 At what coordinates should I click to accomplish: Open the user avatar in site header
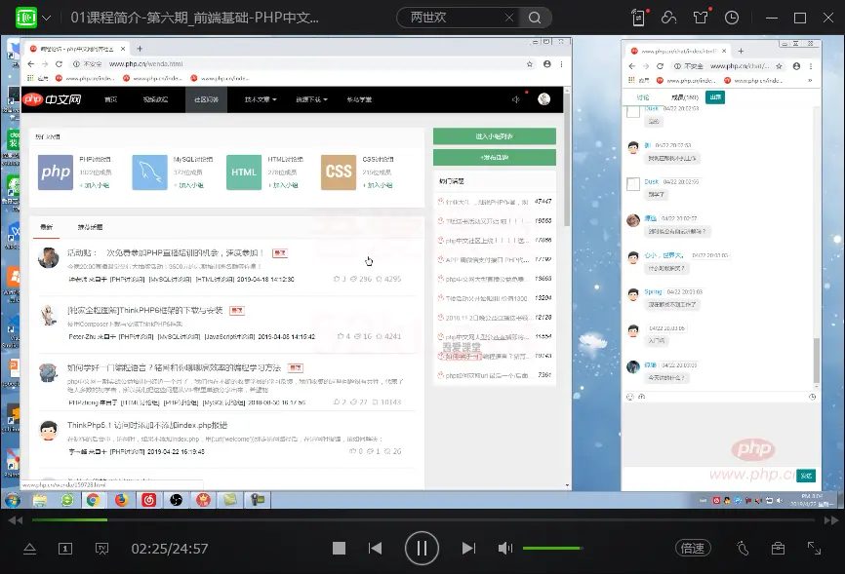coord(543,99)
